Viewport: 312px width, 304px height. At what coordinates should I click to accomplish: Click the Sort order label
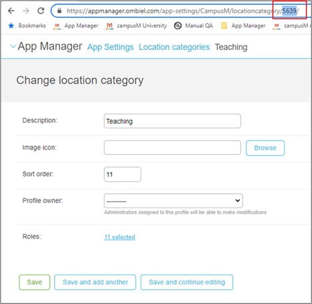[38, 174]
